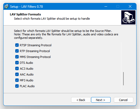140x109 pixels.
Task: Cancel the LAV Filters setup
Action: (x=123, y=100)
